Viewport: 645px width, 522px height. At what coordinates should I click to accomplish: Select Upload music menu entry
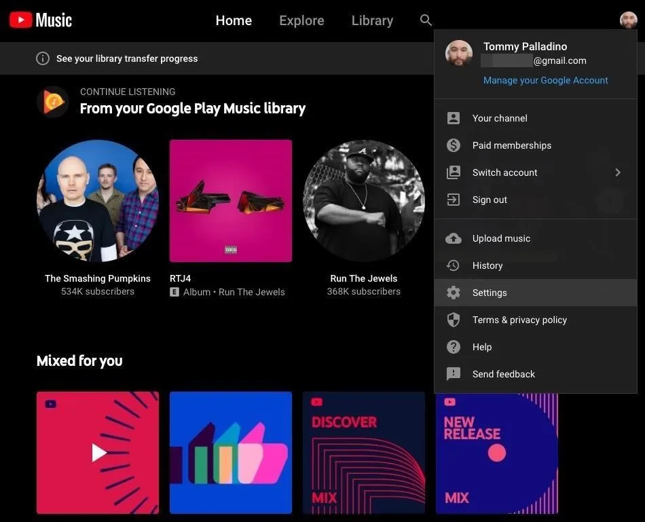536,238
